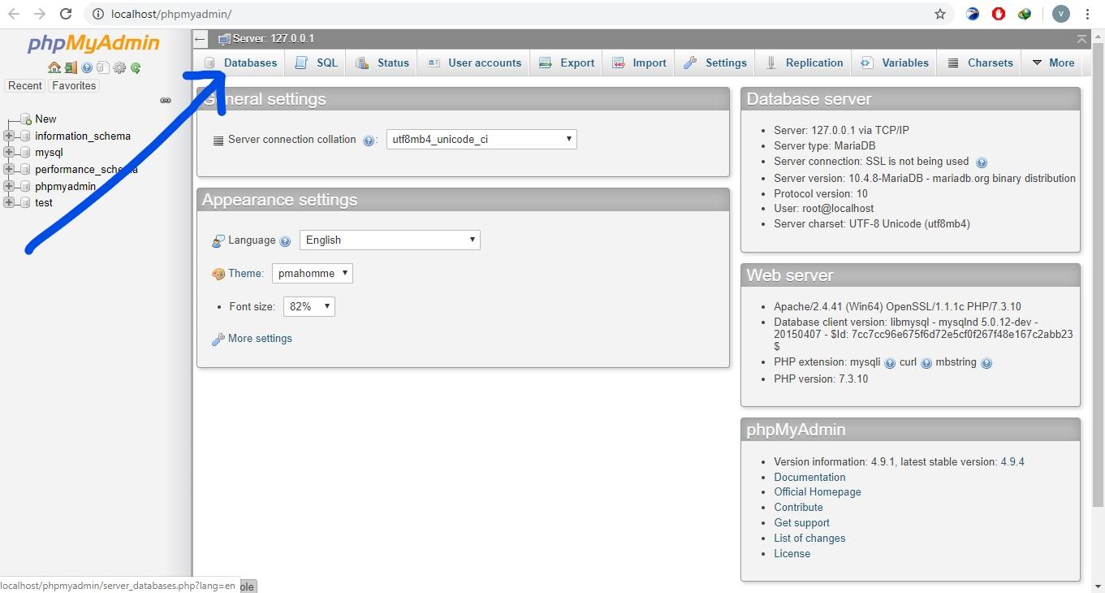This screenshot has height=593, width=1105.
Task: Click help icon next to mysqli extension
Action: coord(890,364)
